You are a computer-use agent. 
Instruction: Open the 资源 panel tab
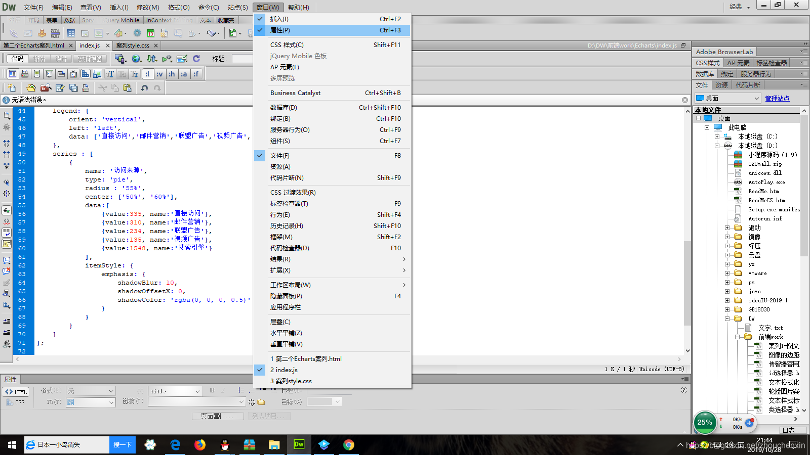(x=721, y=85)
